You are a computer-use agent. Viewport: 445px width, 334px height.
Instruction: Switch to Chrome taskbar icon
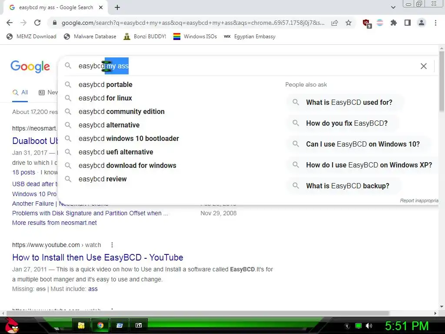click(x=100, y=325)
